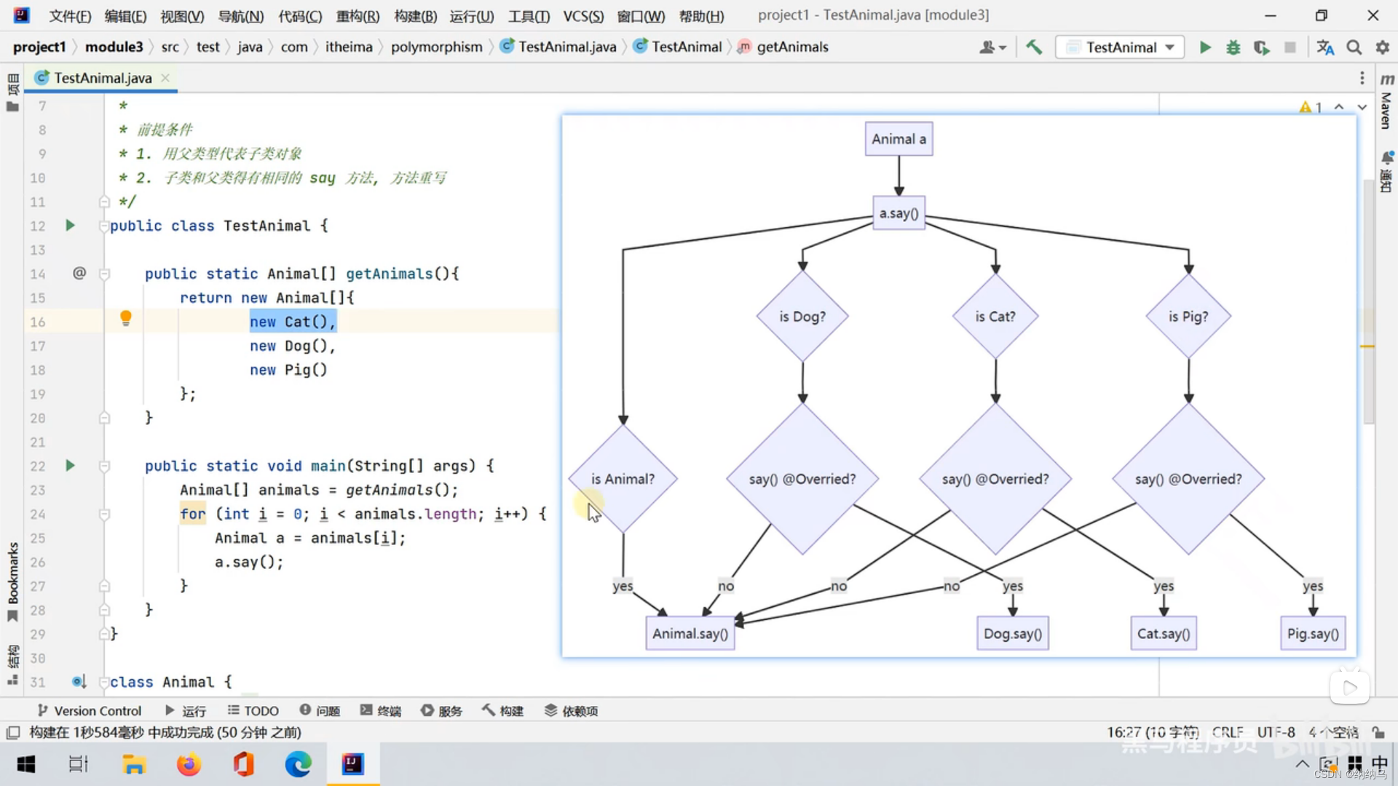Open the 代码(C) menu
1398x786 pixels.
[300, 16]
